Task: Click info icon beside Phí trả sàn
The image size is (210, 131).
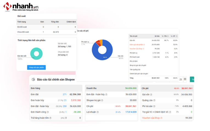Action: point(153,106)
